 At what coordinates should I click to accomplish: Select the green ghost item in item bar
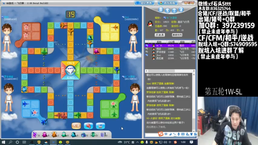(64, 135)
